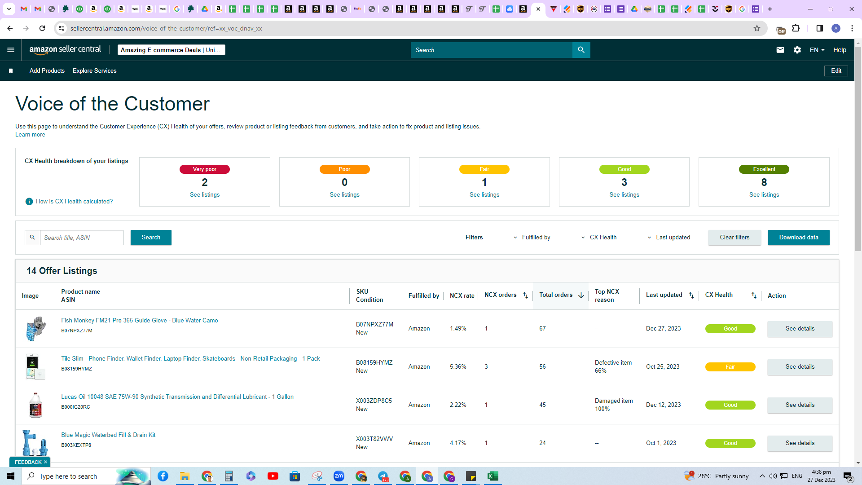See listings under Excellent
This screenshot has width=862, height=485.
[x=764, y=195]
